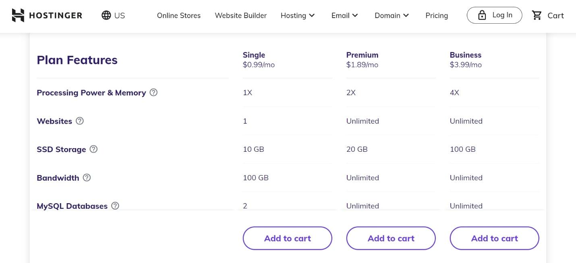Select the US region label
Image resolution: width=576 pixels, height=263 pixels.
120,15
